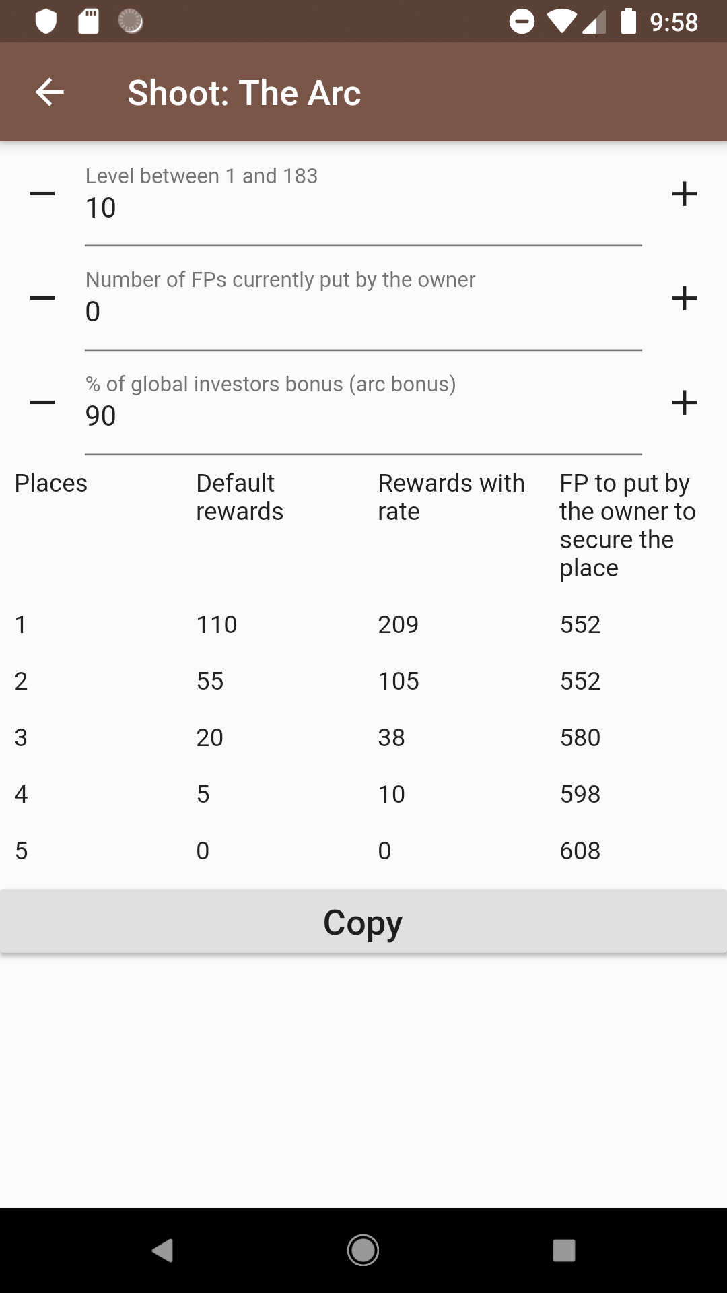Open recent apps with the square button

(563, 1251)
